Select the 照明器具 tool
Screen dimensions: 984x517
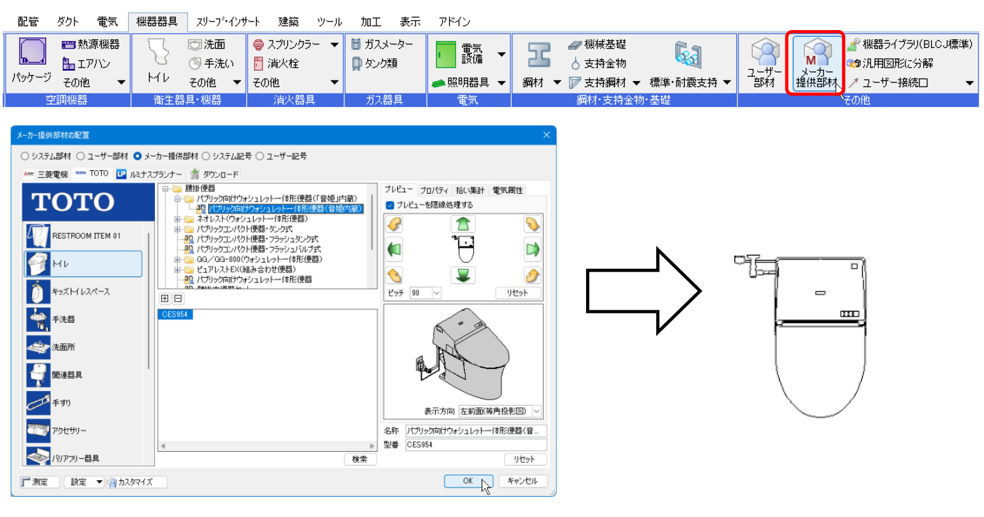461,82
